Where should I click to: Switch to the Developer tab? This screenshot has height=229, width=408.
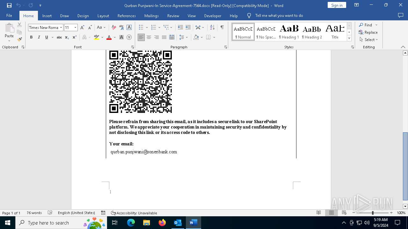(x=213, y=16)
